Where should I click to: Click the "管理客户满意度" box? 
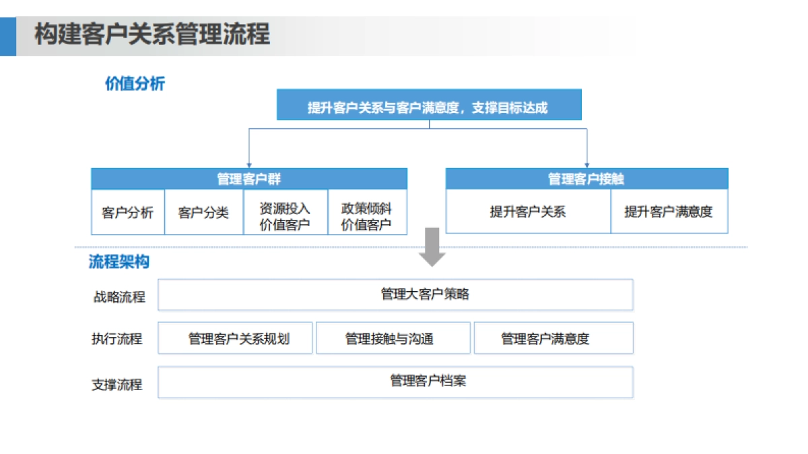pyautogui.click(x=553, y=338)
